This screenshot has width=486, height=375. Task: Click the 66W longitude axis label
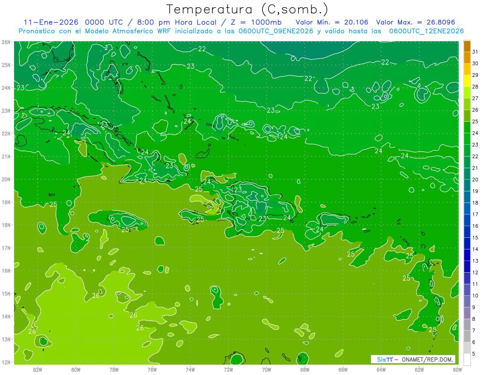tap(343, 369)
